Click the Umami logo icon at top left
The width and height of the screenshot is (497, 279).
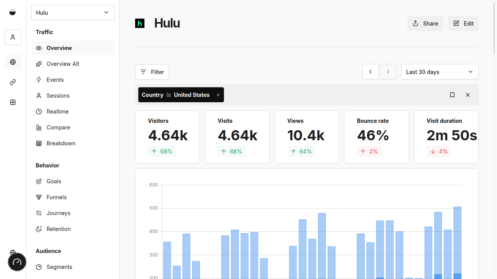(12, 12)
